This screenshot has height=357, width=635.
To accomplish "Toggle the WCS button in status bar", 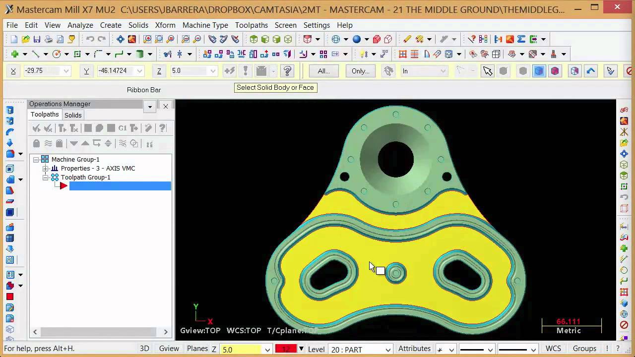I will pos(553,349).
